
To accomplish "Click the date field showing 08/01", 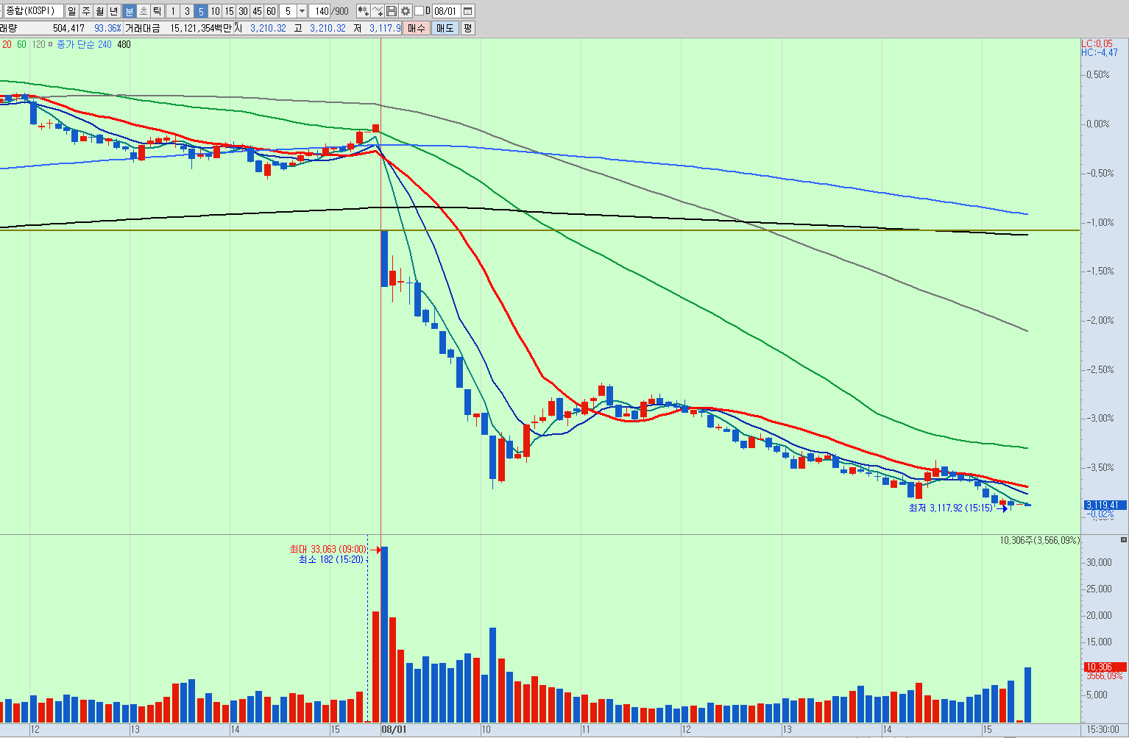I will click(x=446, y=11).
